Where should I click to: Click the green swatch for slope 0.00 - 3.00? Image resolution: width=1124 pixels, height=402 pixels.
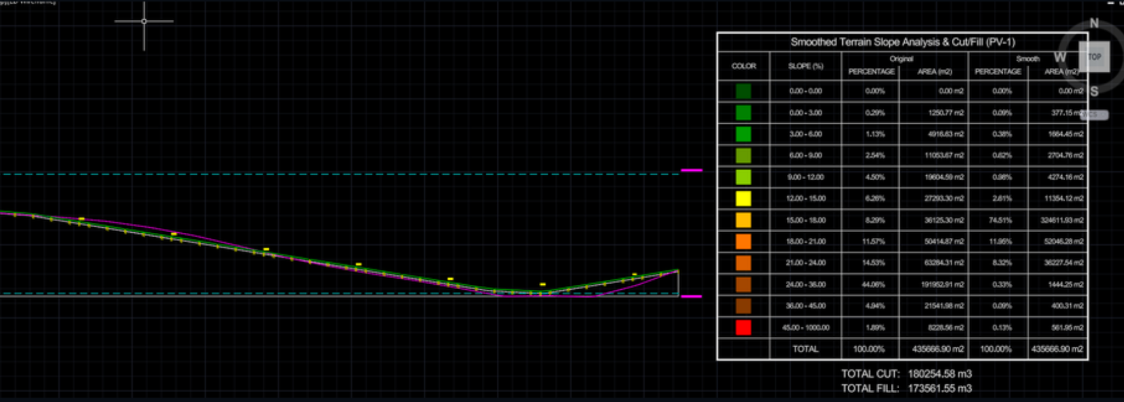[x=743, y=113]
